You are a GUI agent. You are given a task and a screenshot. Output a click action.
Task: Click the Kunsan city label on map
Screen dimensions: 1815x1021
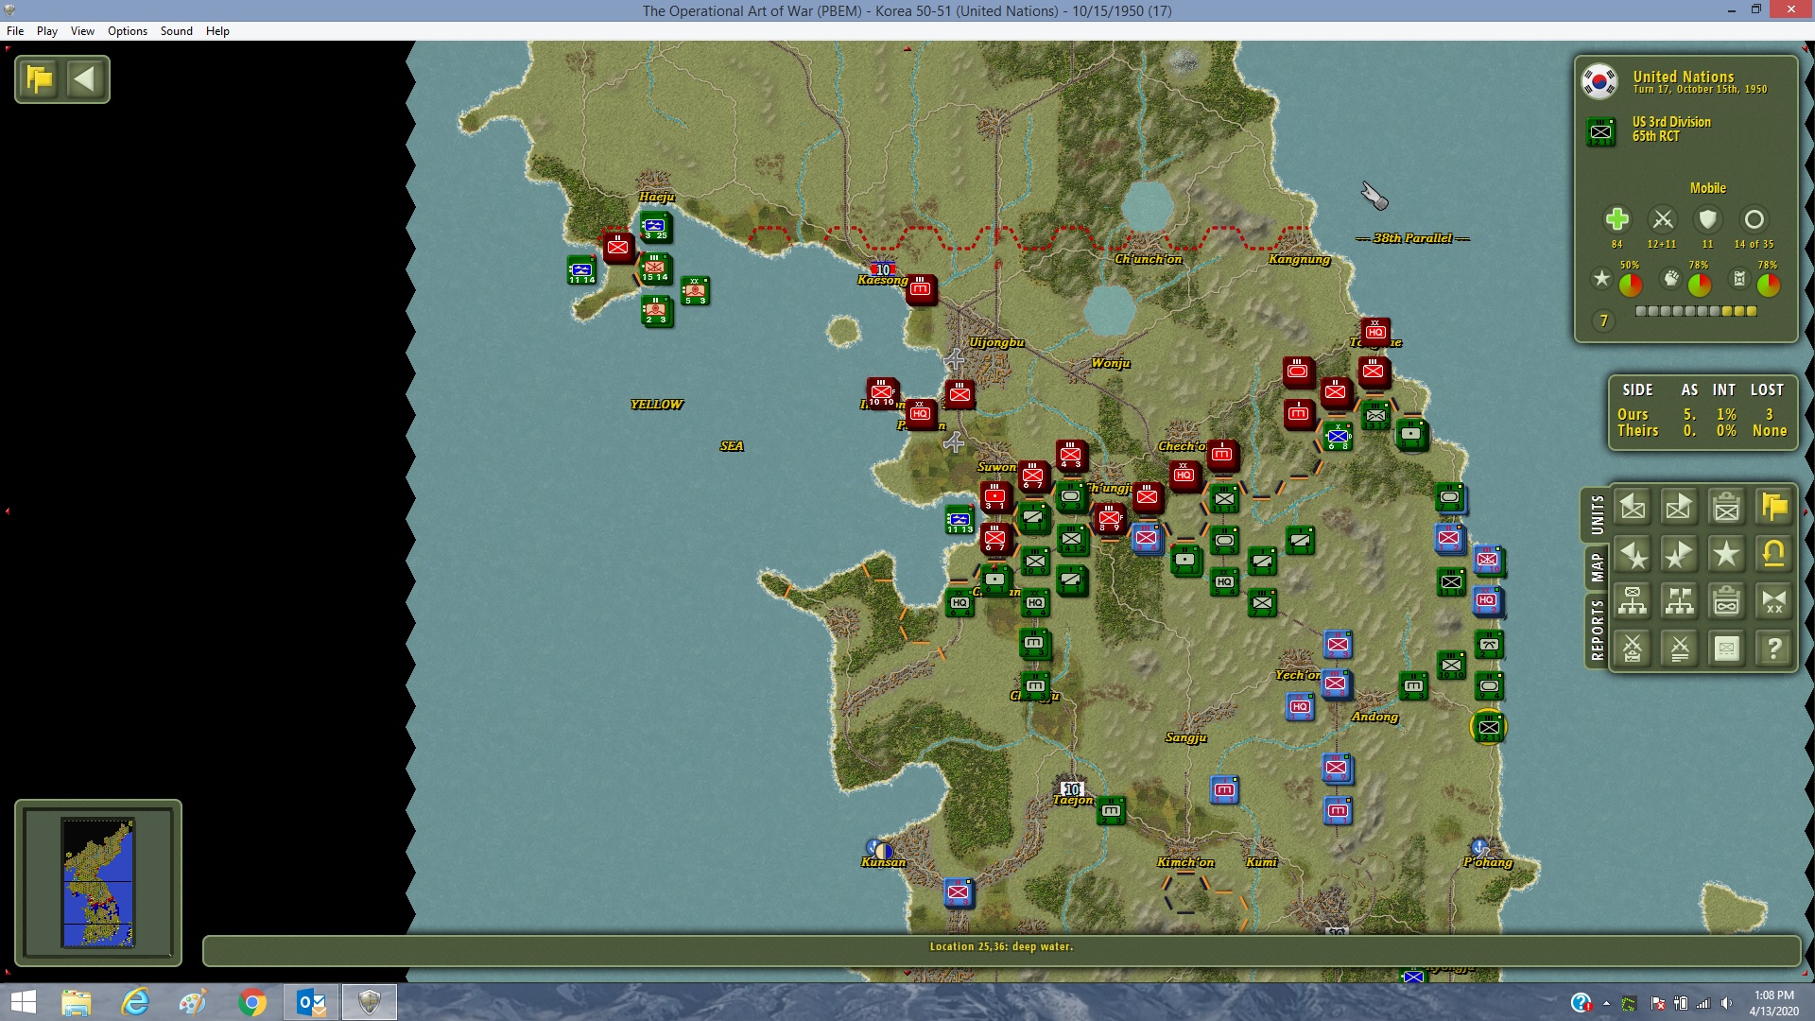point(884,862)
